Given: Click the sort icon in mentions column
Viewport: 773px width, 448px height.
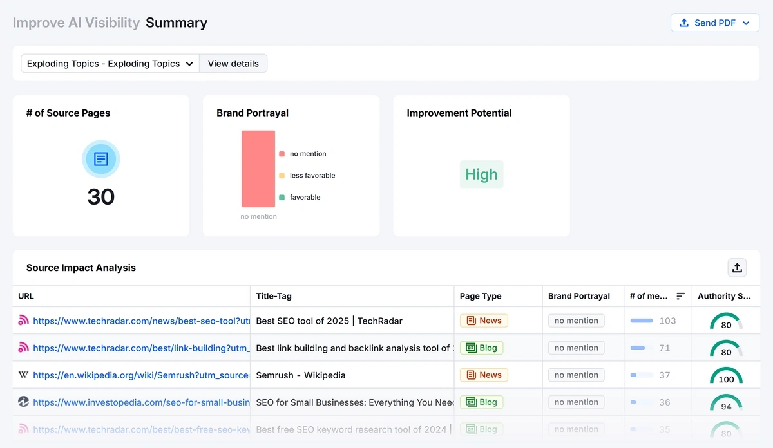Looking at the screenshot, I should coord(680,296).
